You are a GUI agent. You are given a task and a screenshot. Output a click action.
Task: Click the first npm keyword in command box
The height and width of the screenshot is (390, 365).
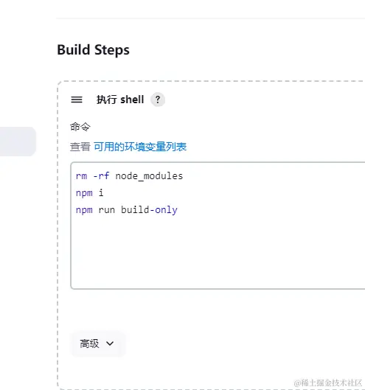pyautogui.click(x=84, y=193)
